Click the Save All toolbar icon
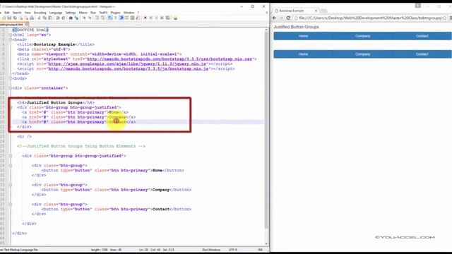 pyautogui.click(x=15, y=18)
